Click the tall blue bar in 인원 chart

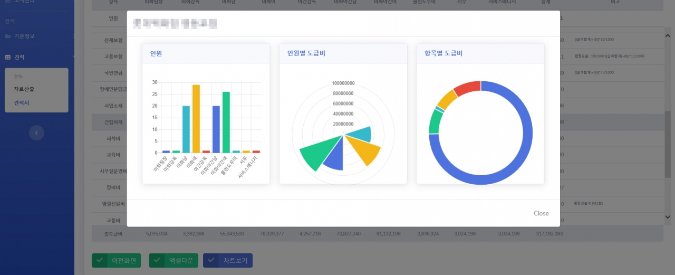tap(216, 129)
